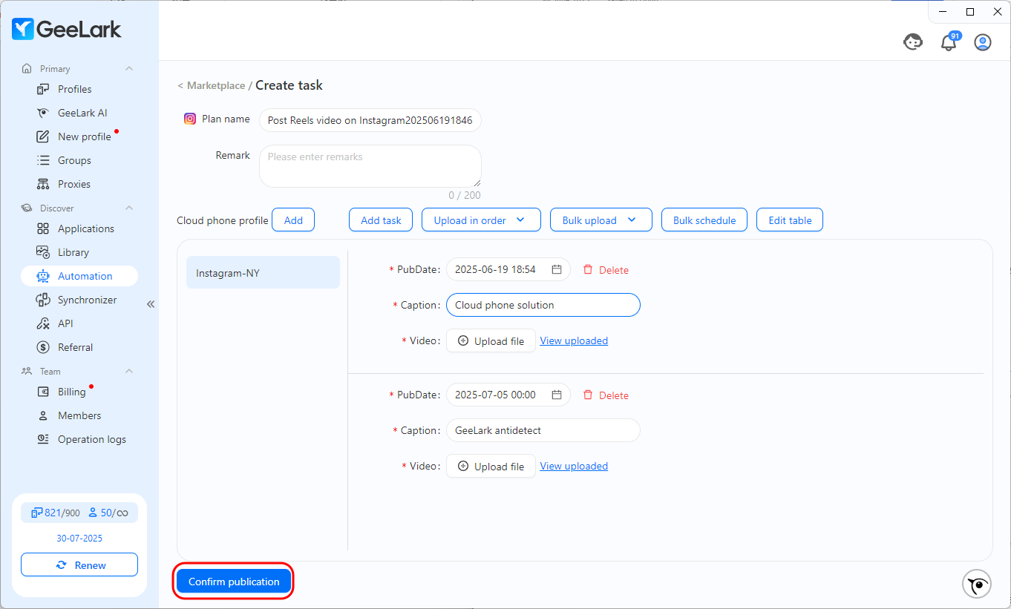1011x609 pixels.
Task: Select Automation in the sidebar
Action: [x=79, y=276]
